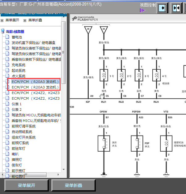Click 菜单展开 link above the tree

(x=12, y=20)
